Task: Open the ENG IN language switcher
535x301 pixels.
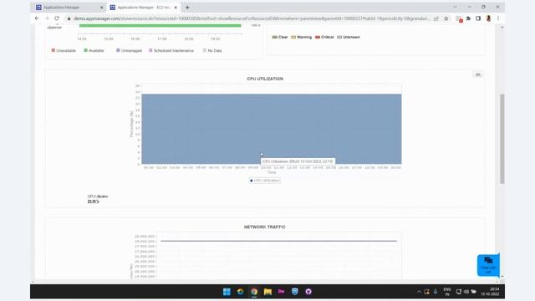Action: click(447, 292)
